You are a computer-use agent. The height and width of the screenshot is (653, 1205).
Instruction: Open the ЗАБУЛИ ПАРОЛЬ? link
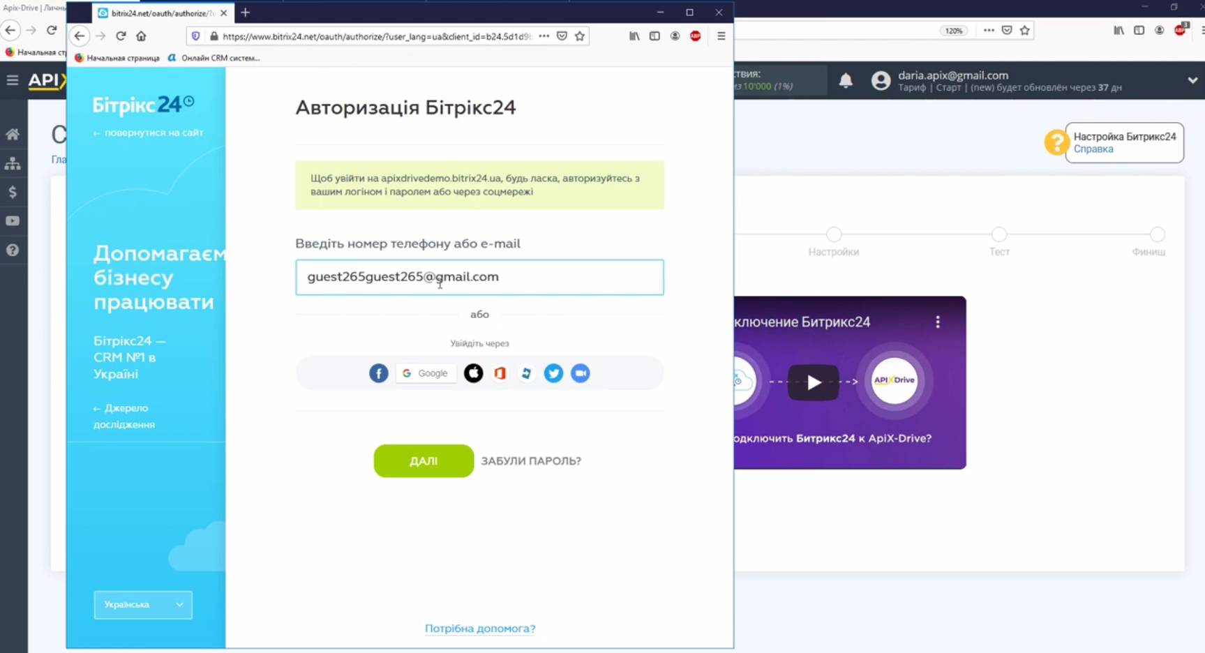pos(531,460)
